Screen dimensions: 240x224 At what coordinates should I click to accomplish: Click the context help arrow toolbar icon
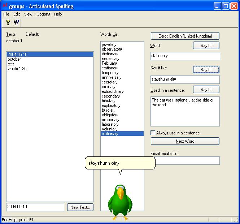pyautogui.click(x=16, y=22)
